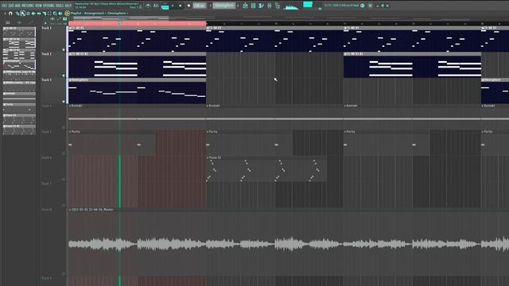Choose the Select marquee tool
This screenshot has width=509, height=286.
(49, 14)
